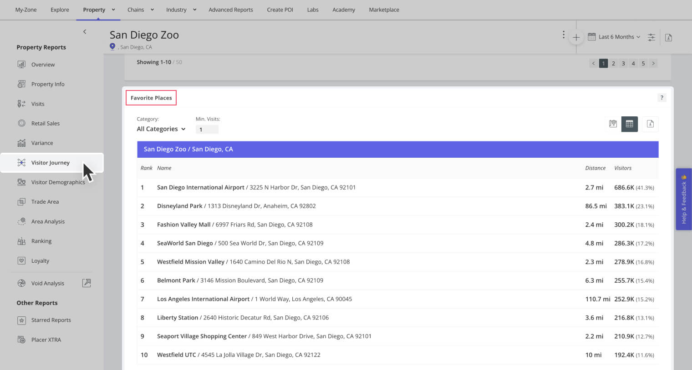The width and height of the screenshot is (692, 370).
Task: Open the Area Analysis report
Action: [47, 221]
